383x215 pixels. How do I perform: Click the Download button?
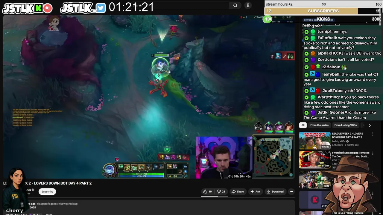coord(275,191)
